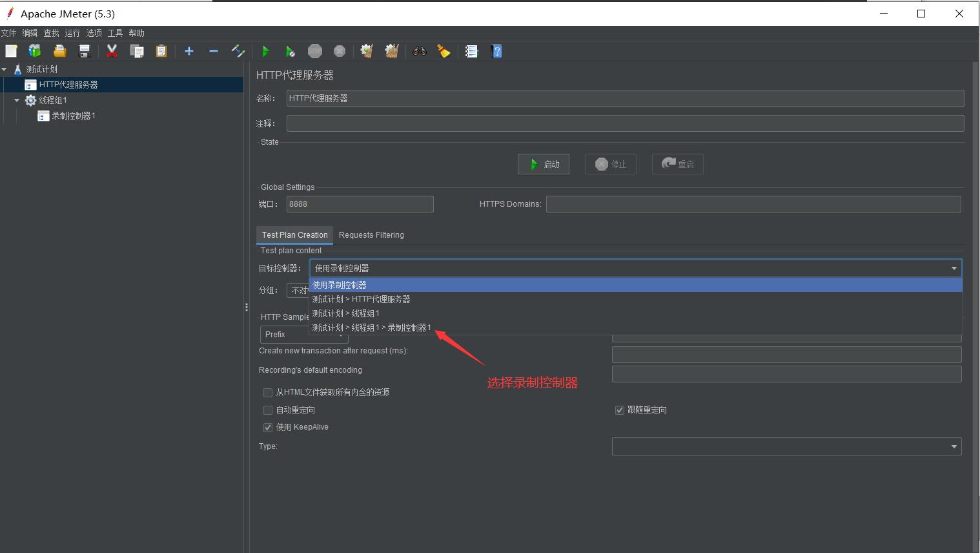Choose 测试计划 > 线程组1 > 录制控制器1 option
This screenshot has height=553, width=980.
click(x=636, y=328)
